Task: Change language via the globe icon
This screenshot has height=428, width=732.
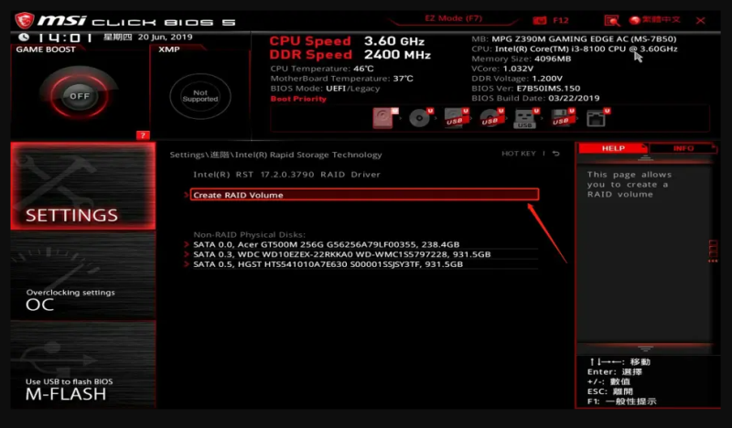Action: (x=634, y=20)
